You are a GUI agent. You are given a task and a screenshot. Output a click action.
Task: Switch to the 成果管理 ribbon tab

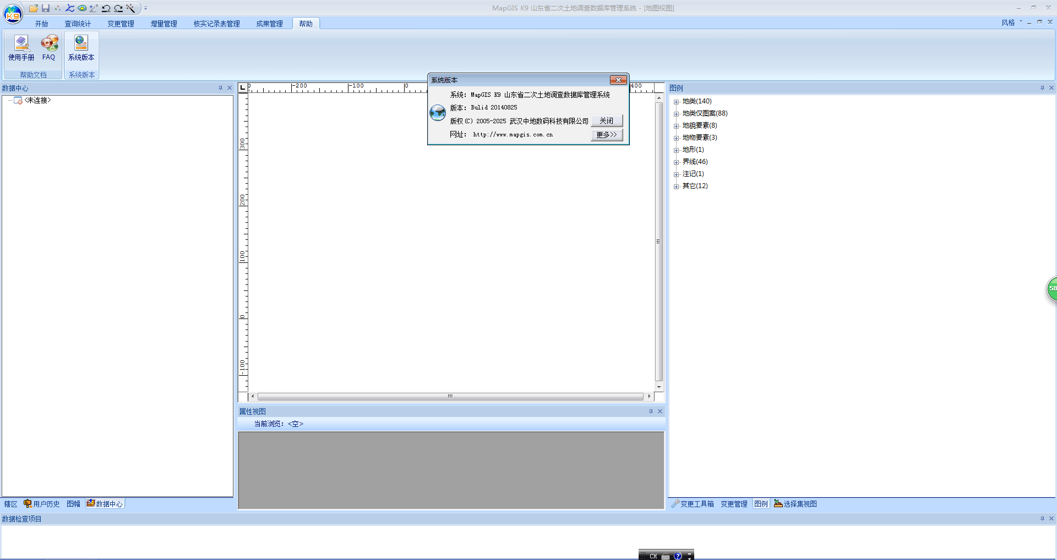pos(269,24)
